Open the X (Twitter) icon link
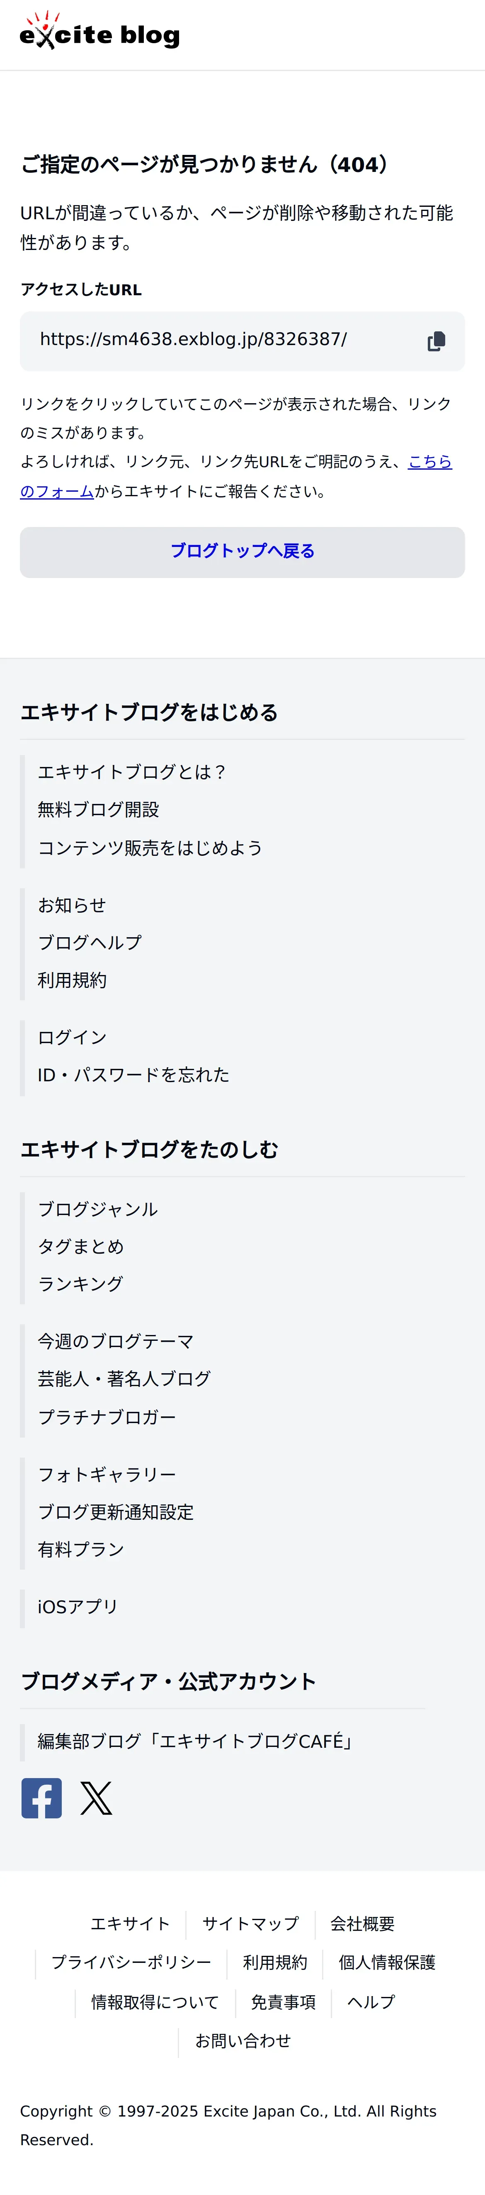The image size is (485, 2195). coord(96,1798)
